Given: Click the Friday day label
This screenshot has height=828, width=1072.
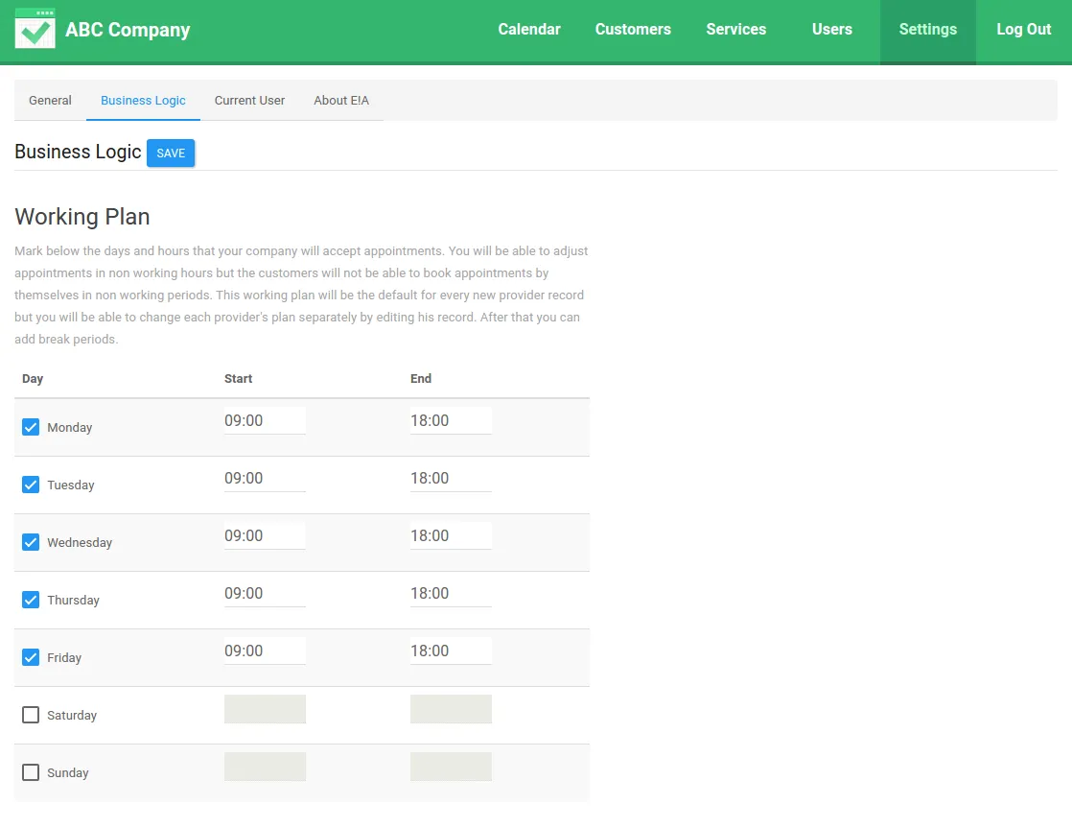Looking at the screenshot, I should pos(64,657).
